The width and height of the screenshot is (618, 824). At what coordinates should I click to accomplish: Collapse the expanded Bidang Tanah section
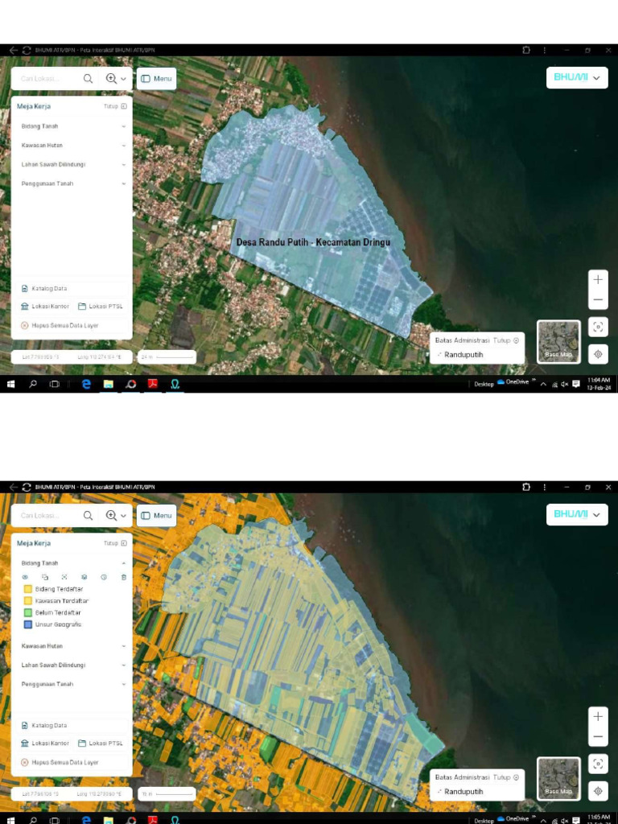(123, 563)
